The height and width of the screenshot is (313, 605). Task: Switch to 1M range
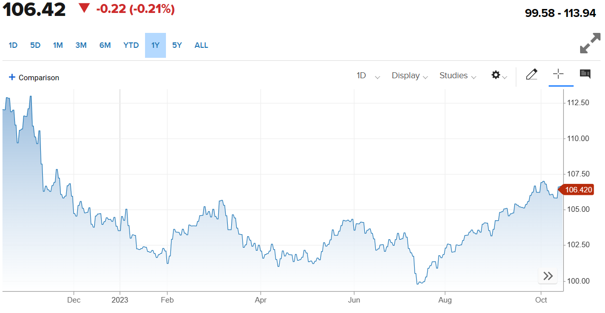(58, 45)
